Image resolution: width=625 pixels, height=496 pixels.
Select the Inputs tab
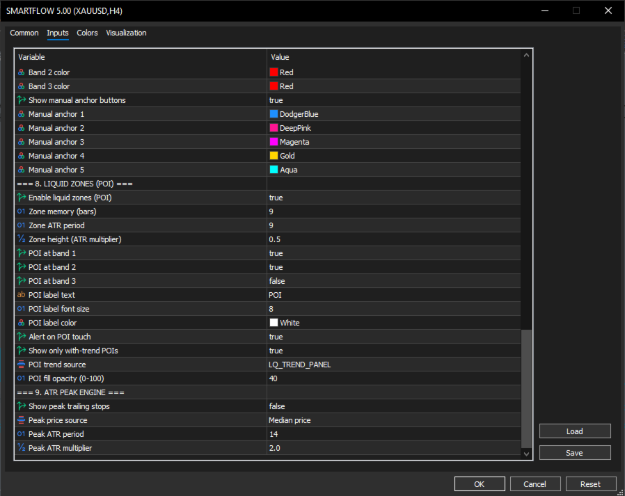pyautogui.click(x=57, y=33)
